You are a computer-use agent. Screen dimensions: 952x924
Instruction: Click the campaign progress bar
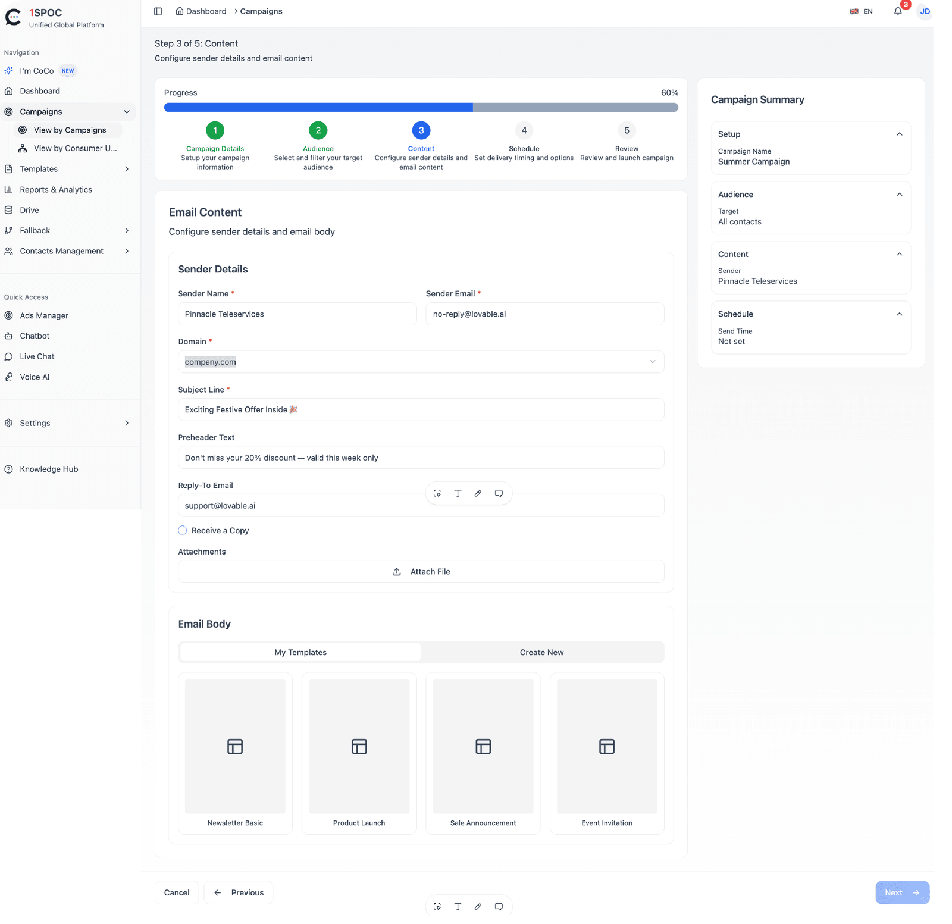tap(421, 108)
